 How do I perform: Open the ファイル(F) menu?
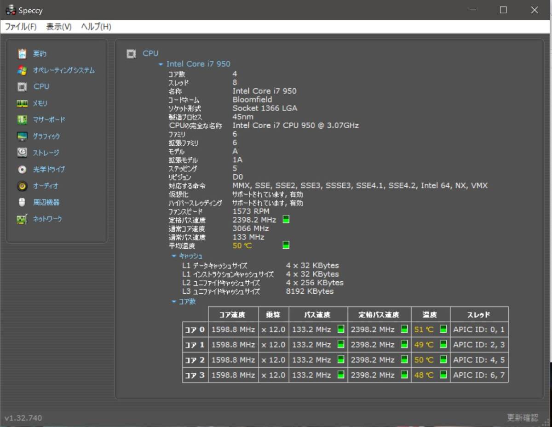pos(20,27)
